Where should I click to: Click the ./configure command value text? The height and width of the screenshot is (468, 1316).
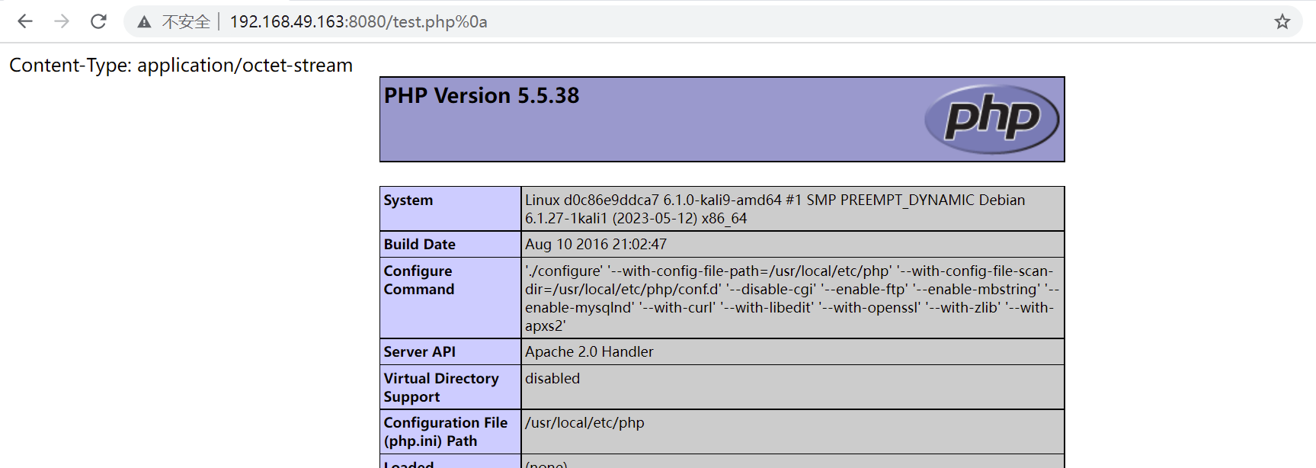789,298
